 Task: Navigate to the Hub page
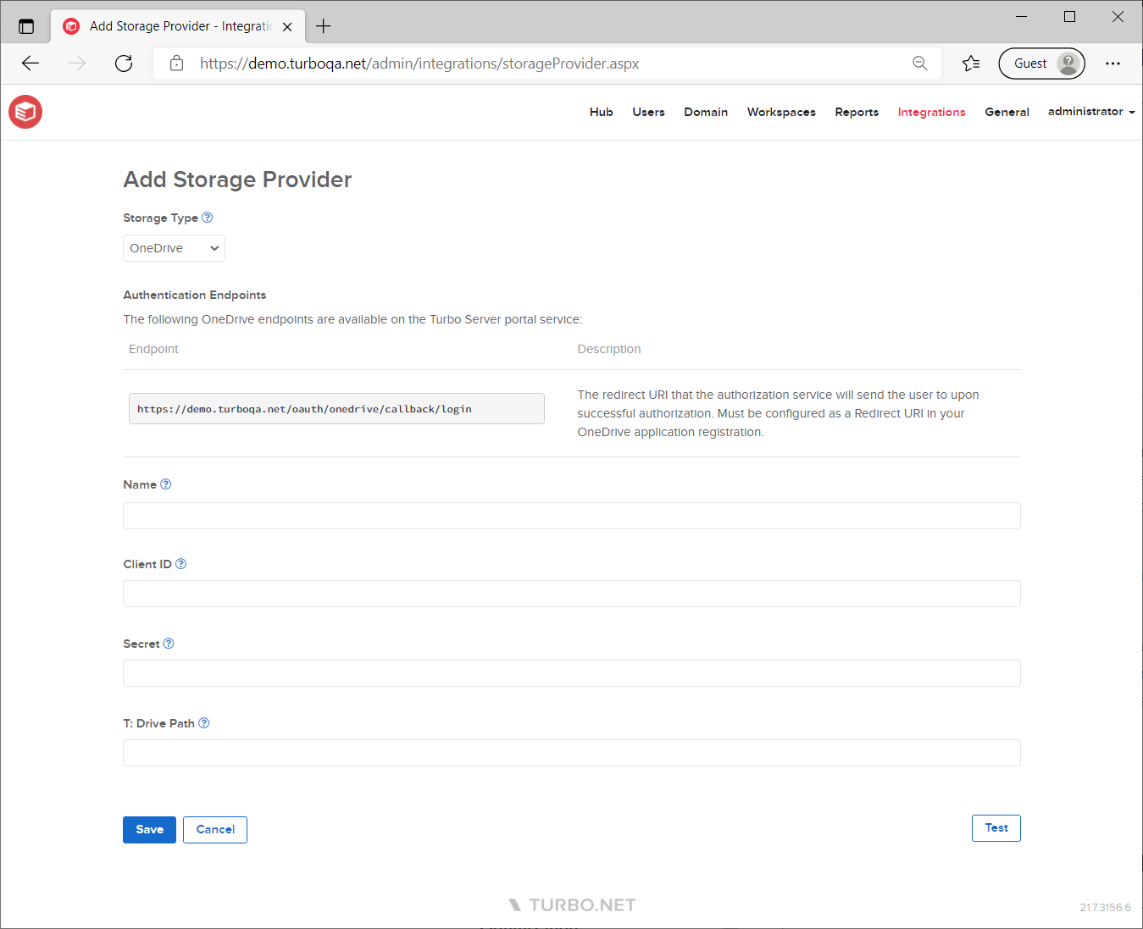point(601,112)
